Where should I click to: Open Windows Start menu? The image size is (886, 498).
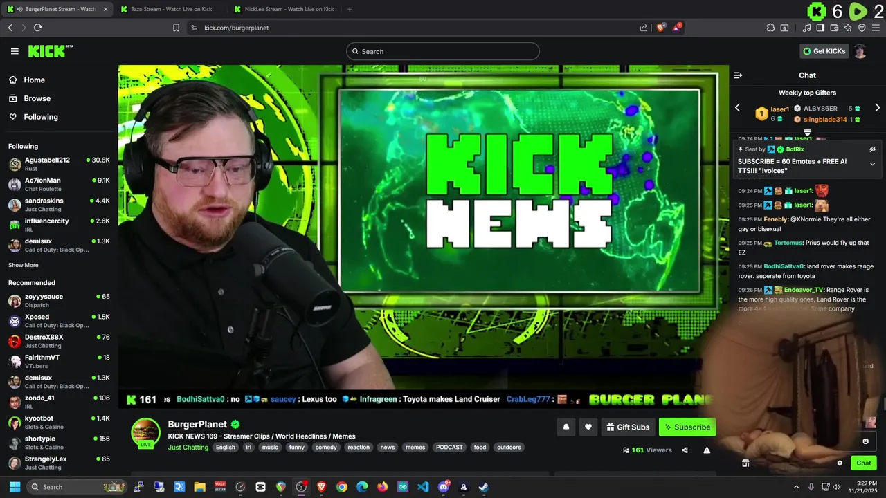click(x=15, y=487)
